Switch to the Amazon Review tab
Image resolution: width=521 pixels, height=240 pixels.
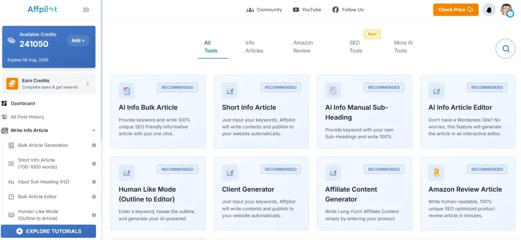point(303,47)
